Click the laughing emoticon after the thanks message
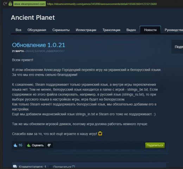183x169 pixels. click(x=100, y=134)
